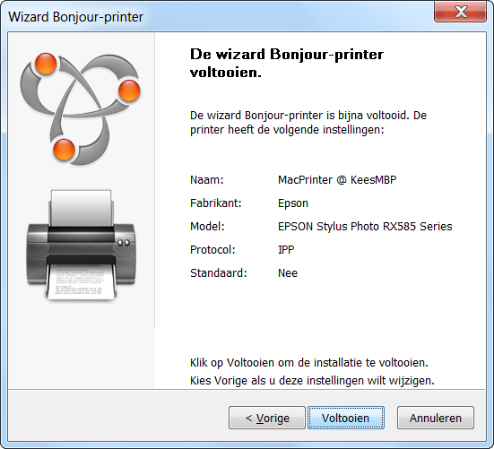Select the printer name MacPrinter @ KeesMBP
This screenshot has width=494, height=449.
click(337, 180)
